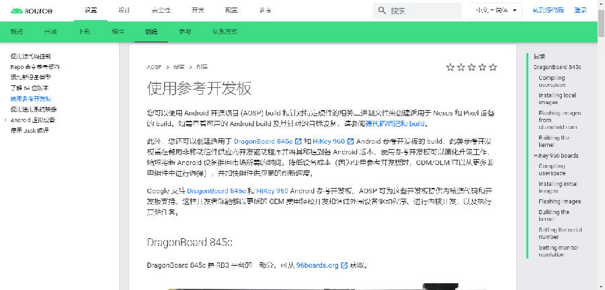This screenshot has width=605, height=290.
Task: Open the 96boards.org link
Action: pos(317,265)
